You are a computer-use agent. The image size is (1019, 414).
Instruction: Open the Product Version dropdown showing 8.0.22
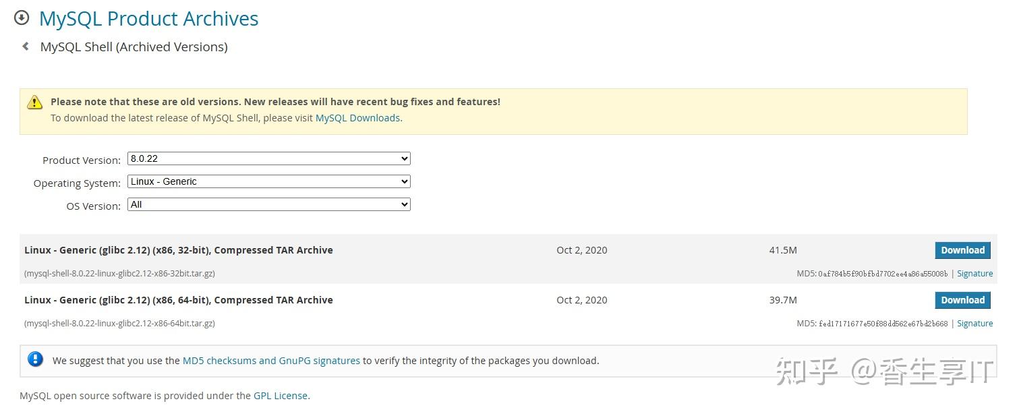269,158
